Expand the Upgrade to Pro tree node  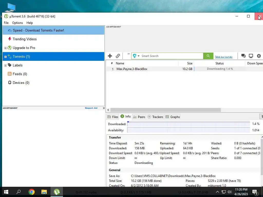tap(5, 48)
